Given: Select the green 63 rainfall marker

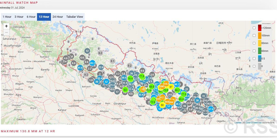Looking at the screenshot, I should 125,90.
